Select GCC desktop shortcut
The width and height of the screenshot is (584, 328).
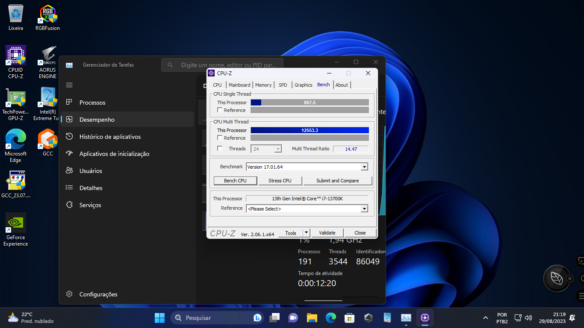[48, 143]
